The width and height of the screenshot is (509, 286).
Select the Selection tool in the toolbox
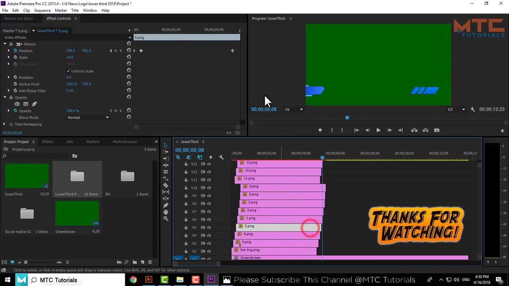pos(166,145)
